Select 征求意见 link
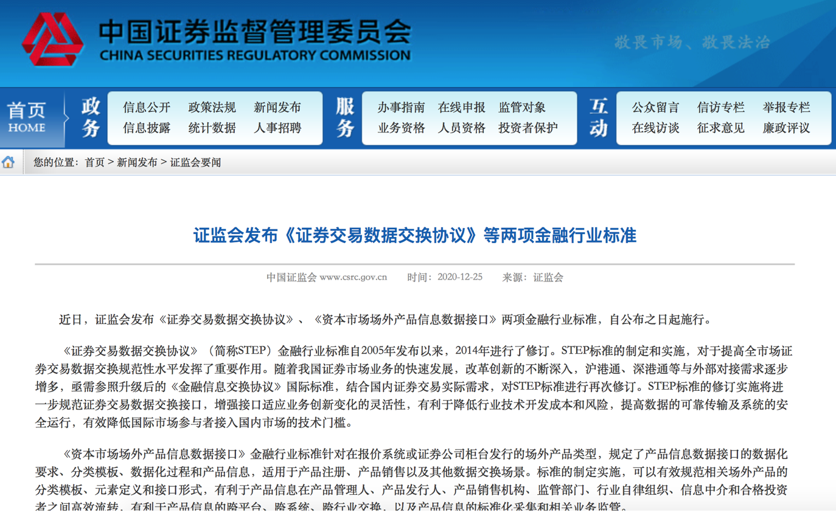Viewport: 836px width, 513px height. 721,128
